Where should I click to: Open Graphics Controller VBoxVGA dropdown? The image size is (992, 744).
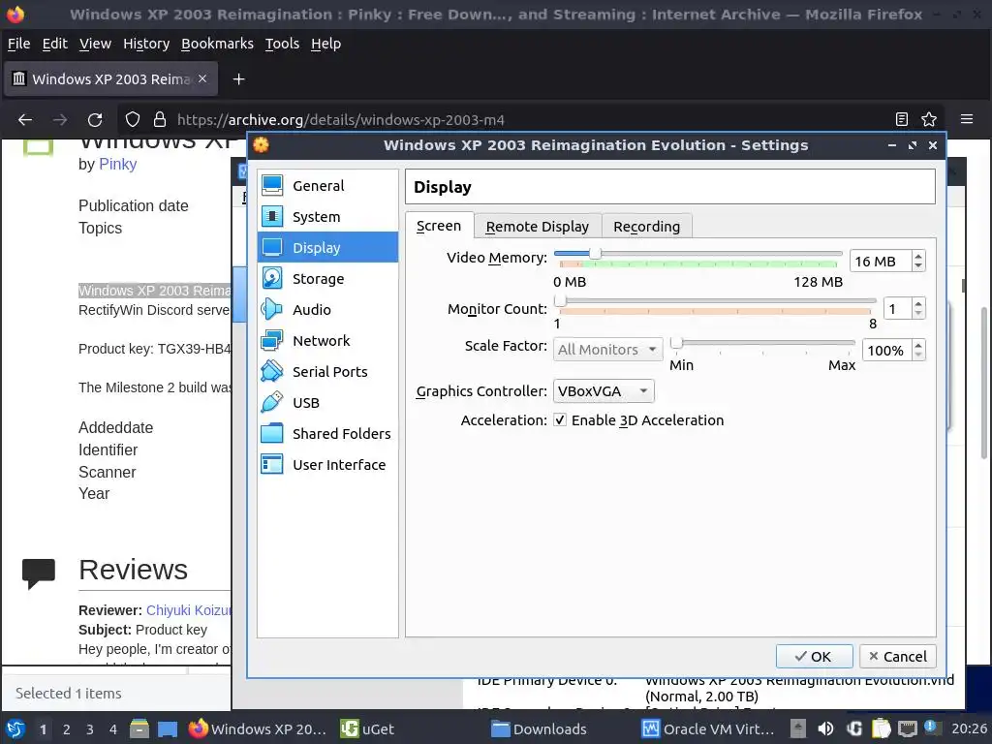pyautogui.click(x=604, y=391)
